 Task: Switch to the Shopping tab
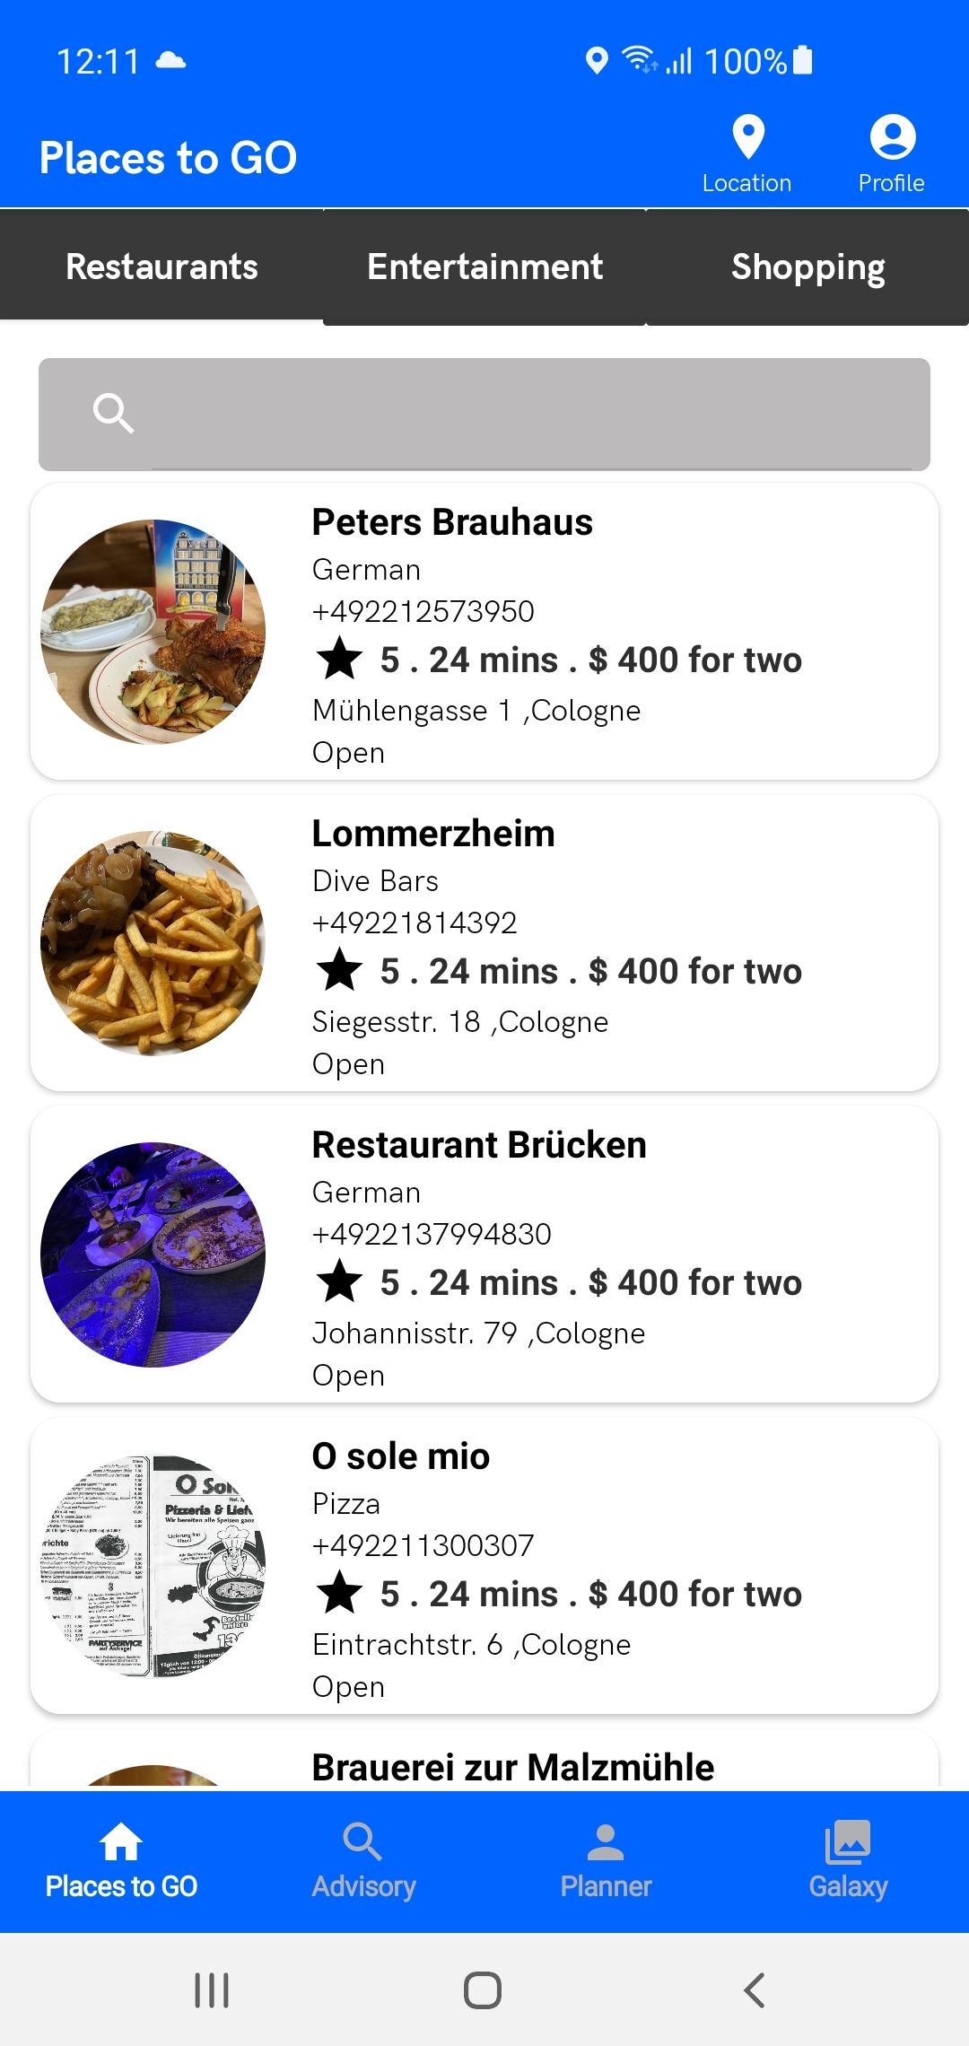click(807, 267)
